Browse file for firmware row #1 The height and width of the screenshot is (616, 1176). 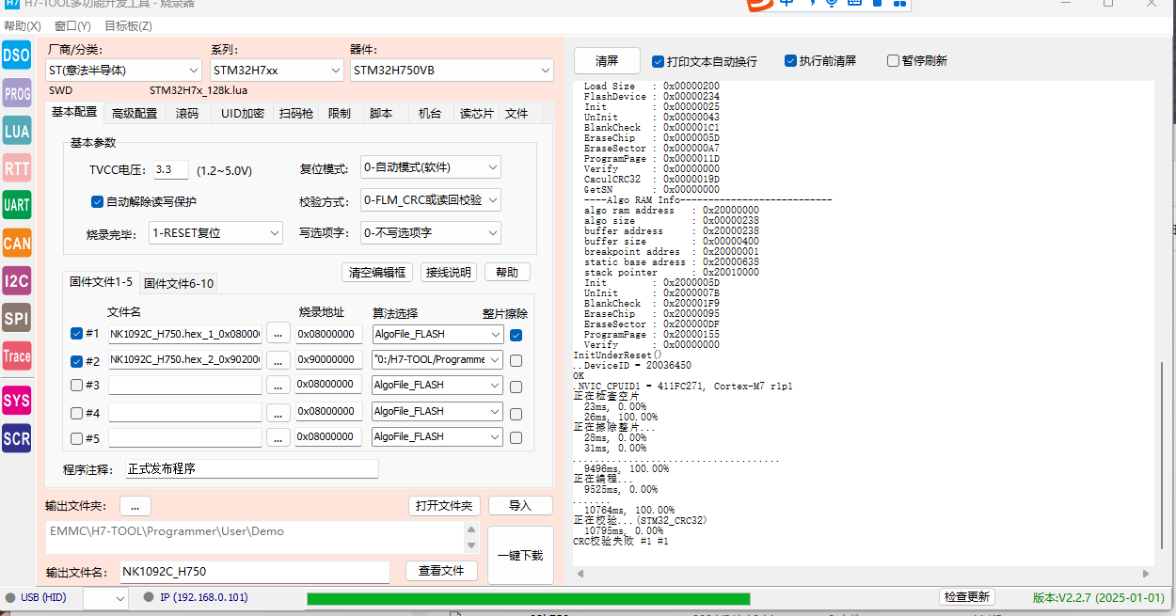278,334
